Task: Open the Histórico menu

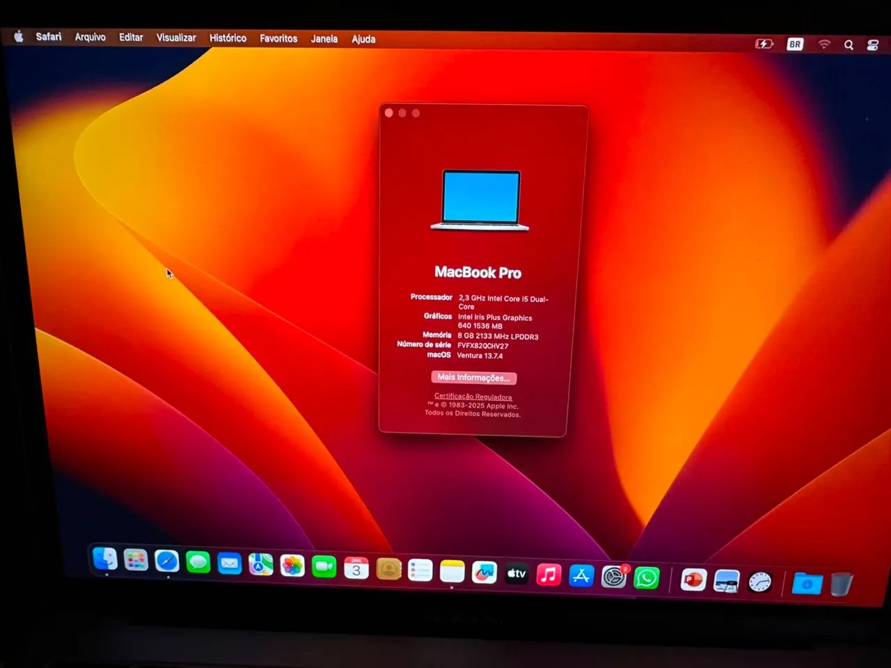Action: pos(228,38)
